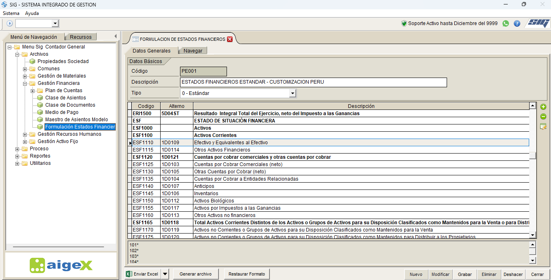This screenshot has height=280, width=551.
Task: Click the Propiedades Sociedad cube icon
Action: point(32,61)
